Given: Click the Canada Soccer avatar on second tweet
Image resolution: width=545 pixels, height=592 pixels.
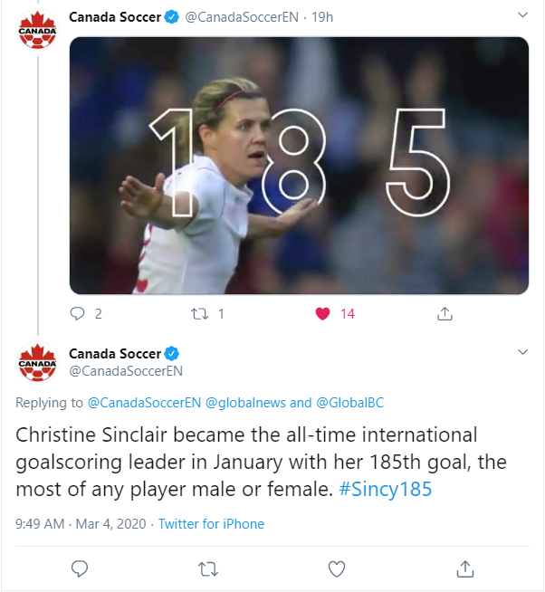Looking at the screenshot, I should (38, 362).
